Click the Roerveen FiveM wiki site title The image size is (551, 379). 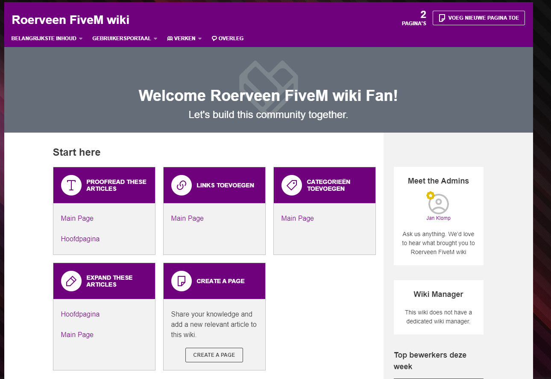70,20
